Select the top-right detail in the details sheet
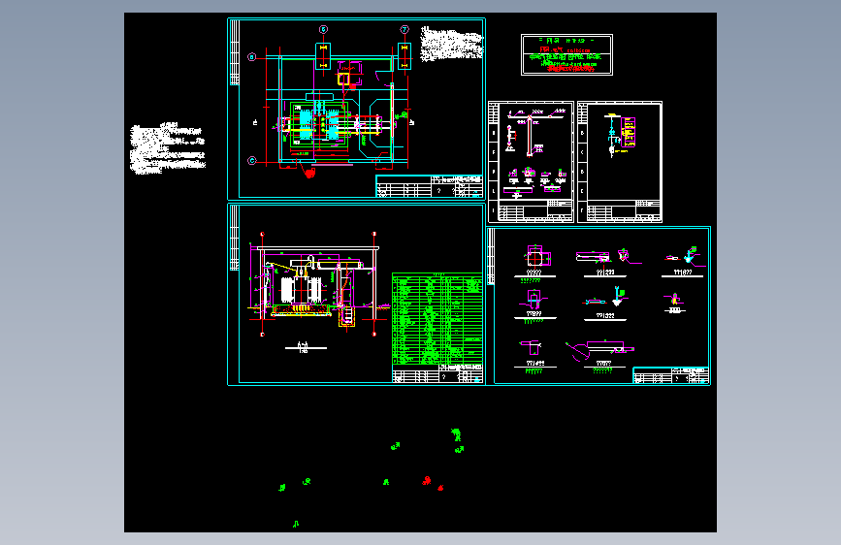The height and width of the screenshot is (545, 841). [x=685, y=256]
